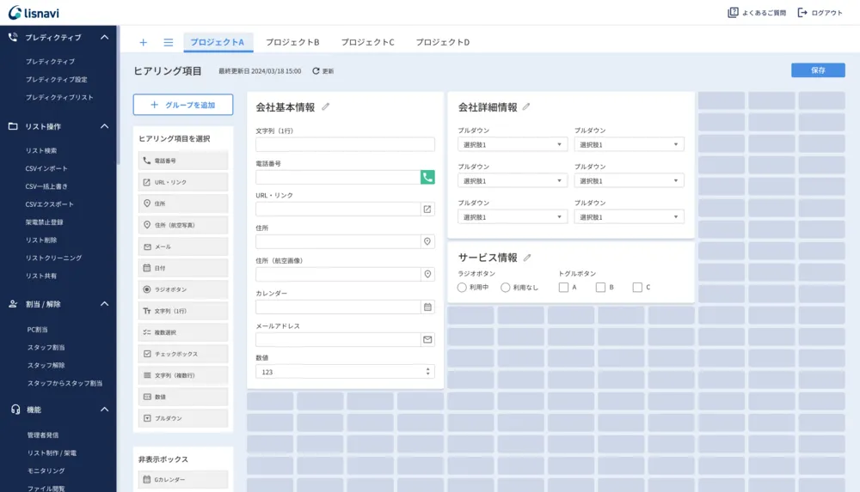Open second row left プルダウン dropdown
This screenshot has height=492, width=860.
click(513, 181)
